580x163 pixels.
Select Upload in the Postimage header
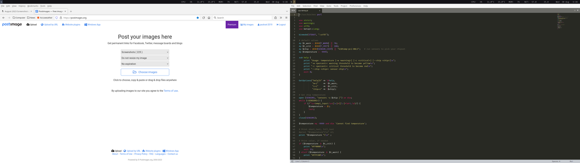[32, 24]
